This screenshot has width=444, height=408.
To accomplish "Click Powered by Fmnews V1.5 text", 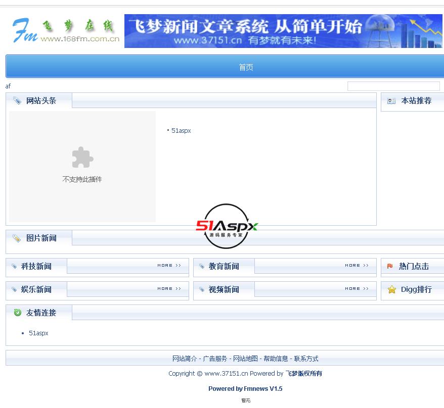I will tap(245, 388).
